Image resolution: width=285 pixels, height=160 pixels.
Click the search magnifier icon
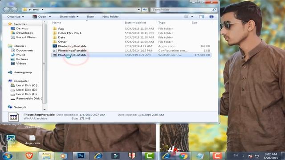(x=214, y=10)
